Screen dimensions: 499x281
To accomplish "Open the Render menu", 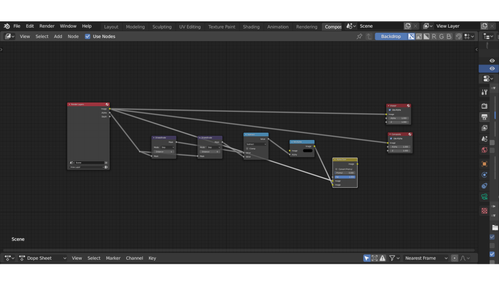I will click(47, 26).
